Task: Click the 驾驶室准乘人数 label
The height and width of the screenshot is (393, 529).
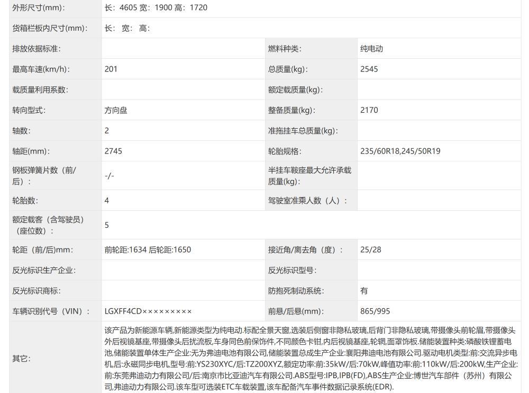Action: click(x=307, y=201)
